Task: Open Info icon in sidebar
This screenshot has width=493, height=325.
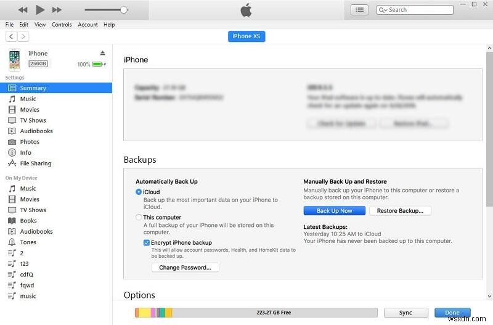Action: (12, 152)
